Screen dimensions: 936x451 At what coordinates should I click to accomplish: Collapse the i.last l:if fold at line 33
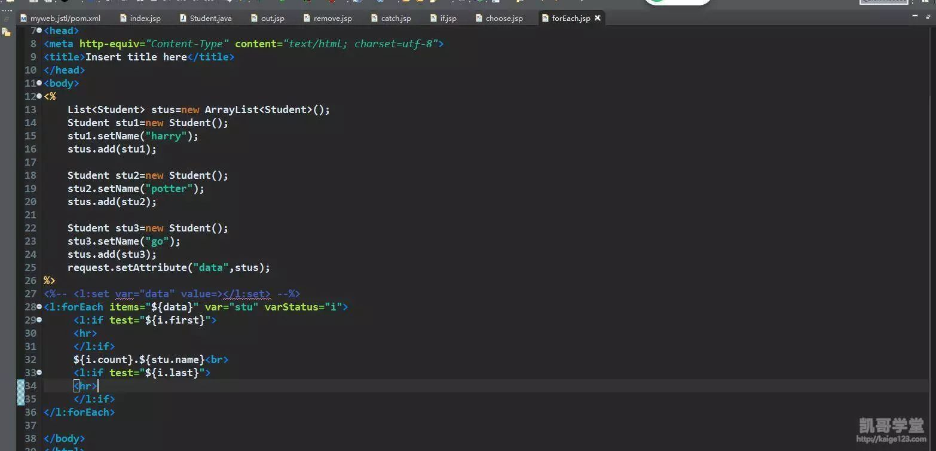(39, 373)
